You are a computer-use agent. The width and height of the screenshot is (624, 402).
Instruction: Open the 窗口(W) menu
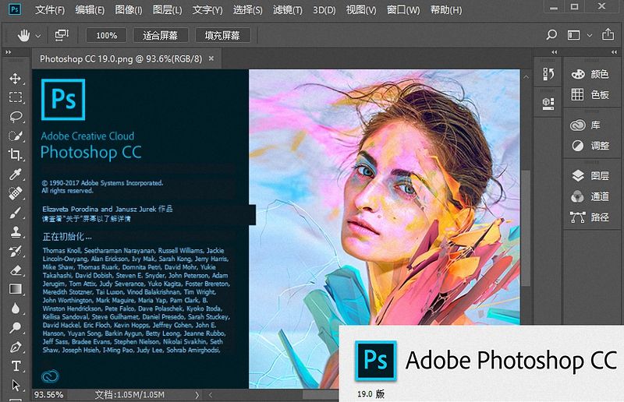coord(403,9)
